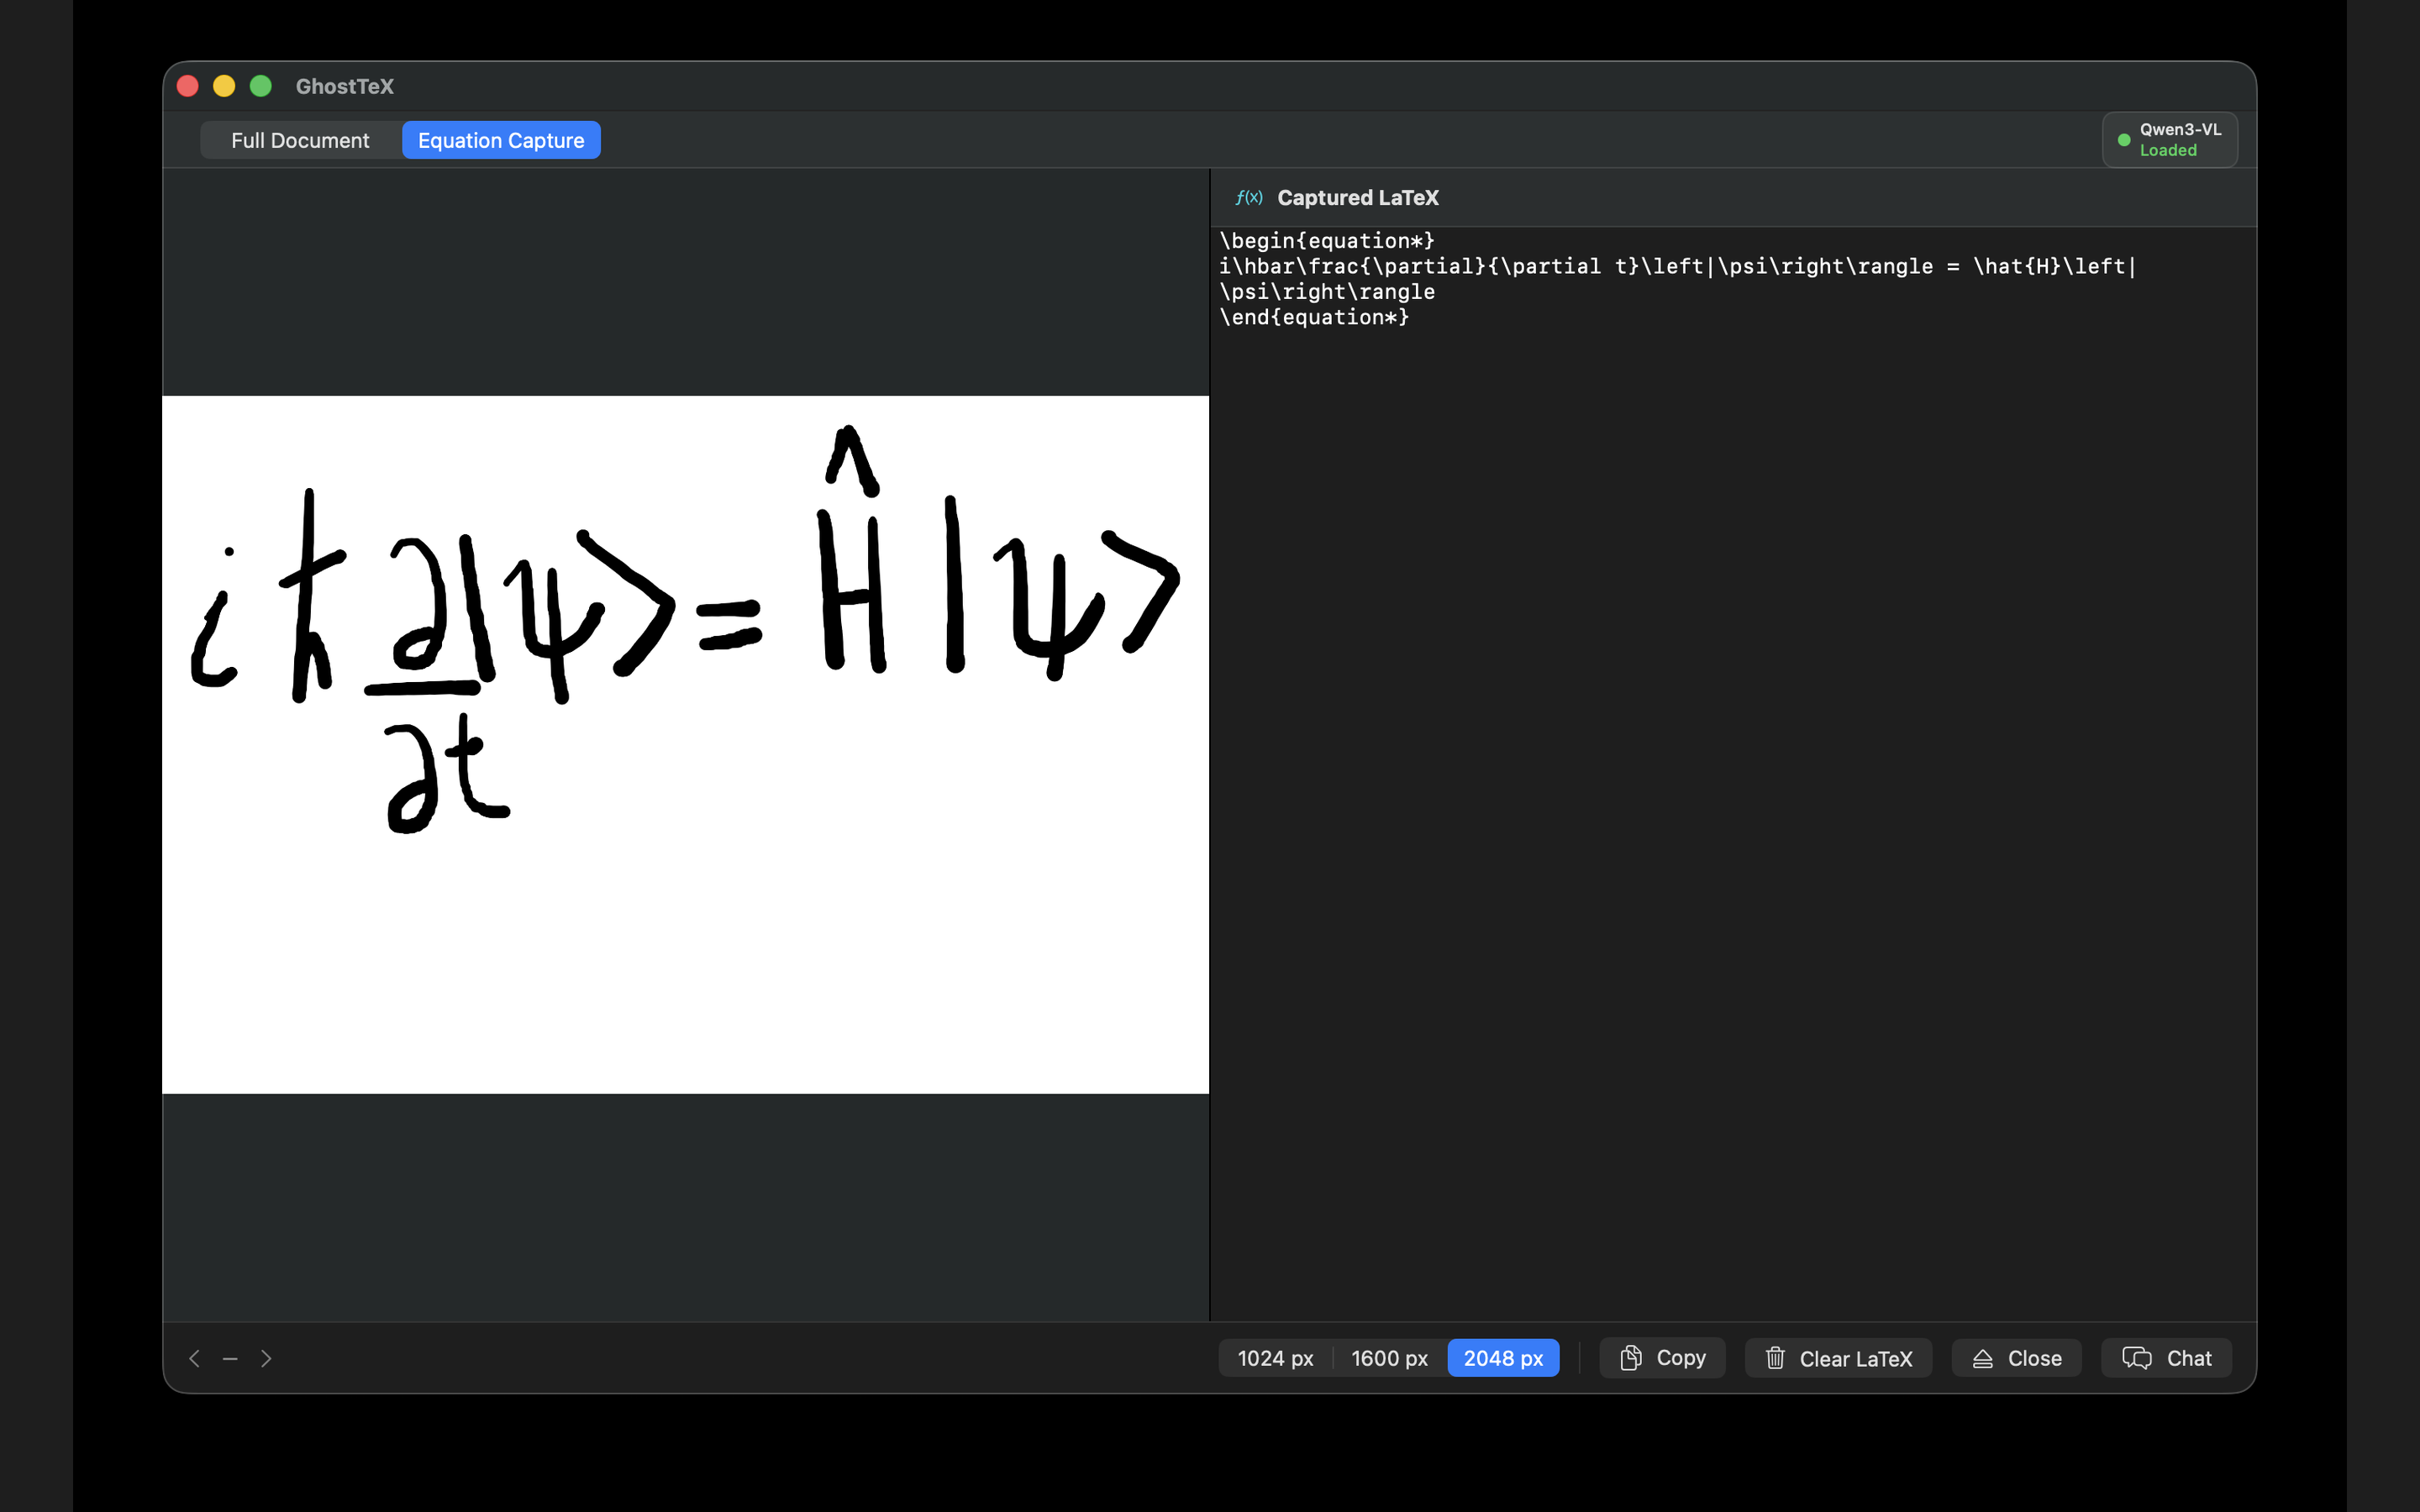The width and height of the screenshot is (2420, 1512).
Task: Click the handwritten equation image
Action: pyautogui.click(x=685, y=744)
